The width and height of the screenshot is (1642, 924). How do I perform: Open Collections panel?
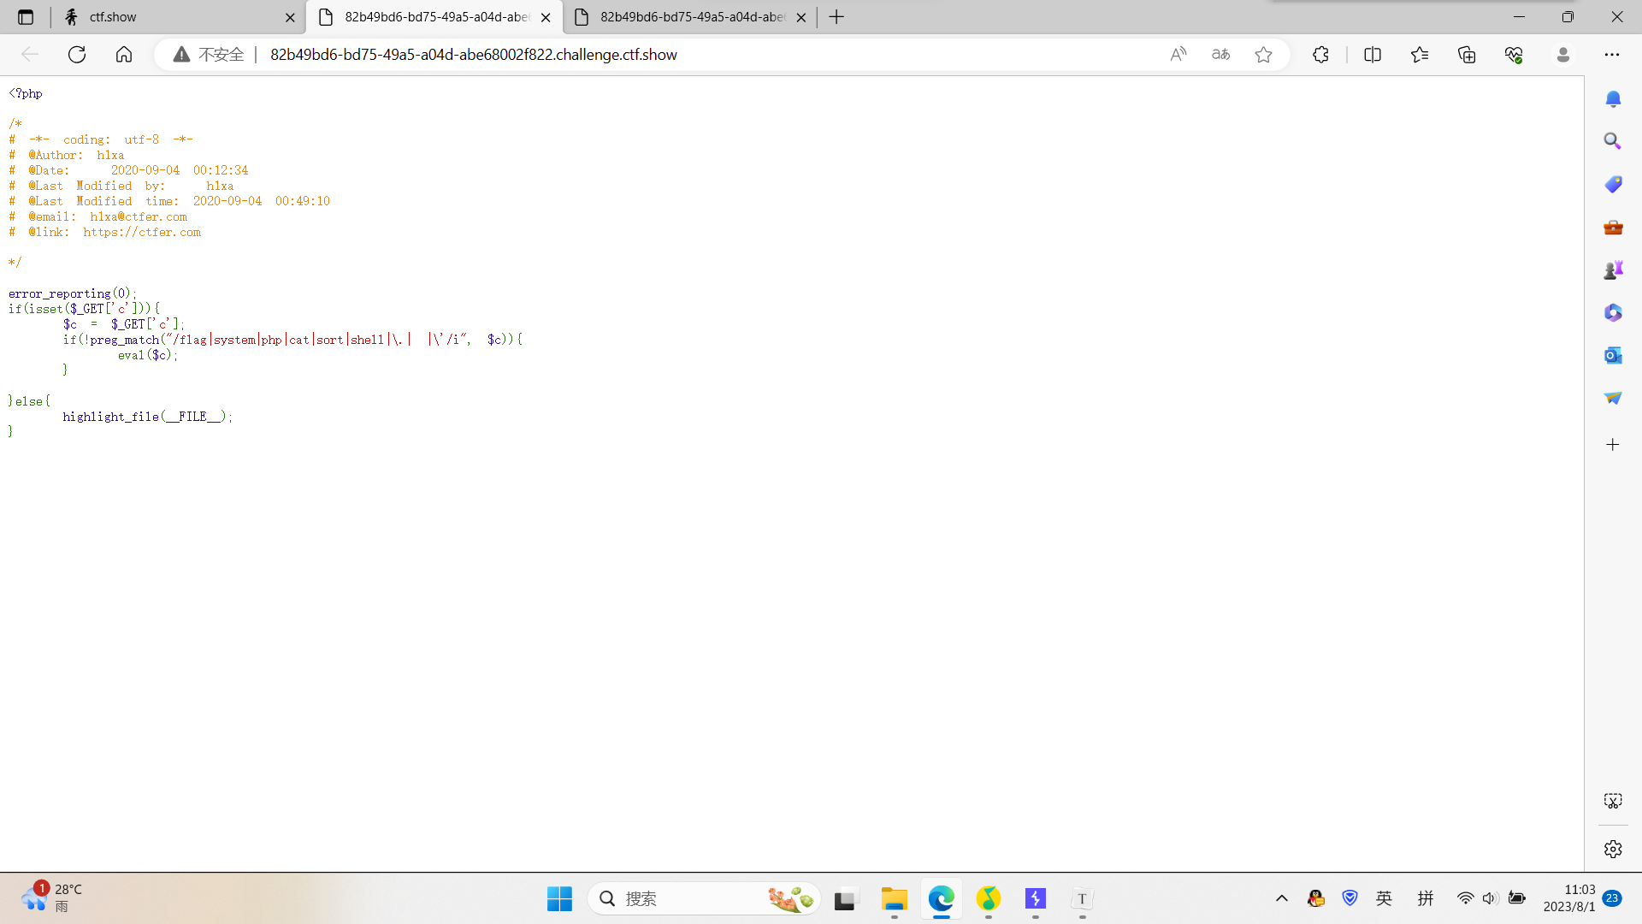point(1467,55)
